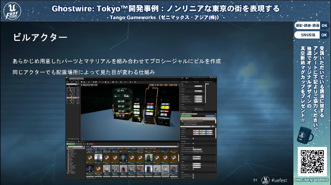The image size is (331, 185).
Task: Toggle Use Available Floor checkbox
Action: 193,169
